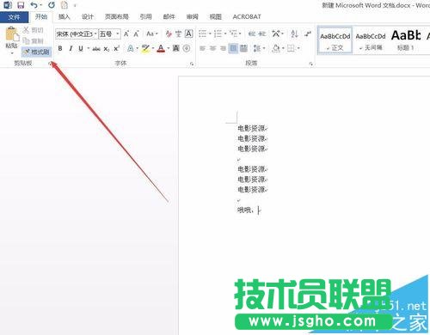The height and width of the screenshot is (335, 430).
Task: Click the Clear Formatting eraser icon
Action: tap(169, 34)
